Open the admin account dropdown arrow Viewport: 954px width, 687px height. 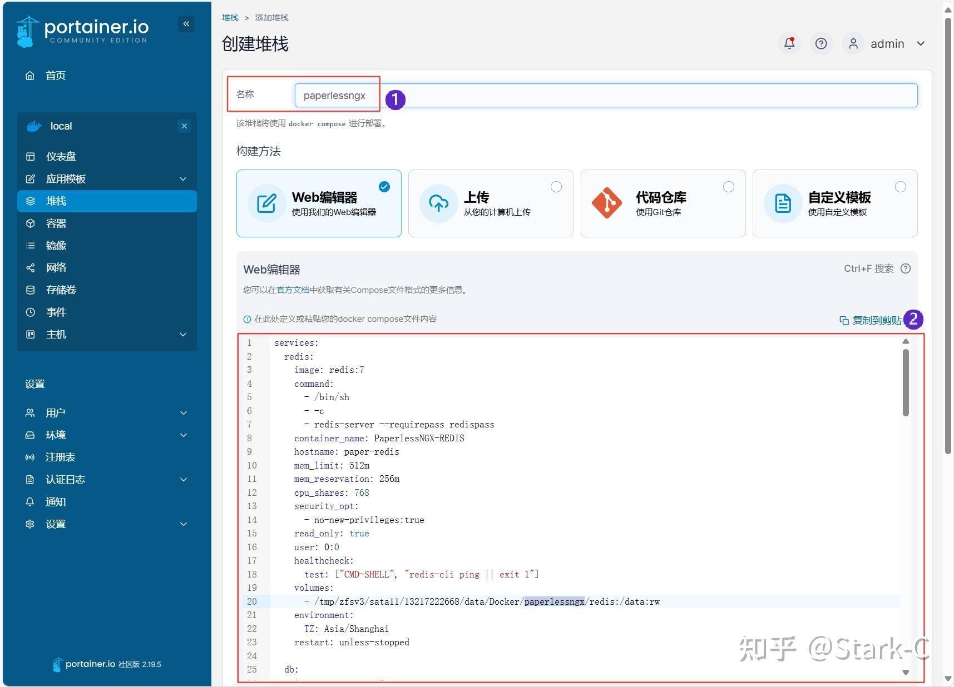pos(921,44)
